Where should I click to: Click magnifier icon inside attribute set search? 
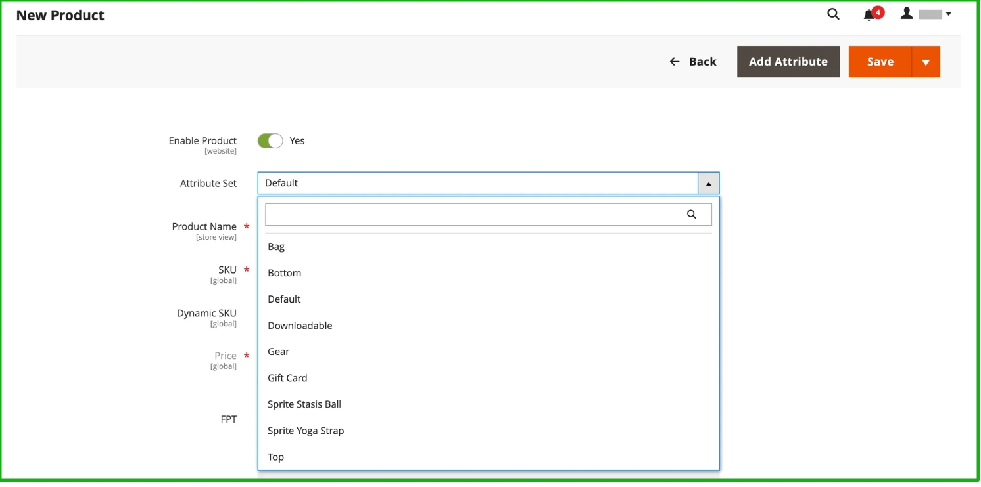pyautogui.click(x=691, y=214)
